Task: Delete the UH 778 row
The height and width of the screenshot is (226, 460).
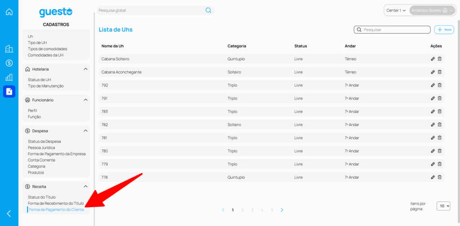Action: (x=440, y=177)
